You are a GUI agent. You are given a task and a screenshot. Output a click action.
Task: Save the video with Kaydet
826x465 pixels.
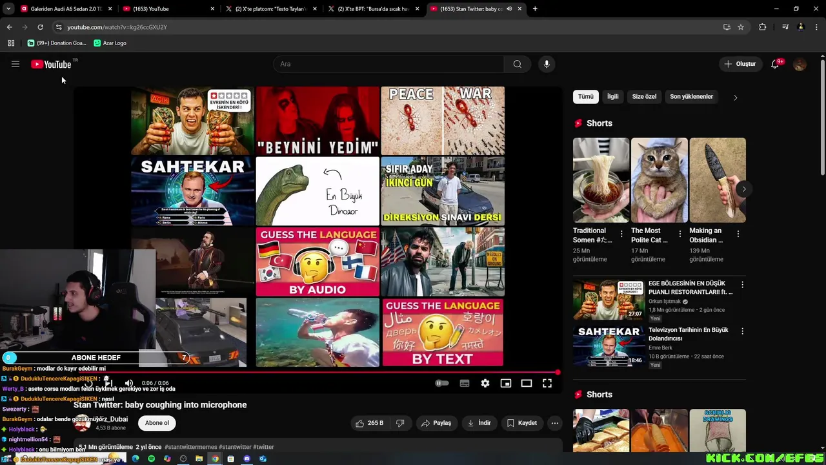tap(521, 423)
